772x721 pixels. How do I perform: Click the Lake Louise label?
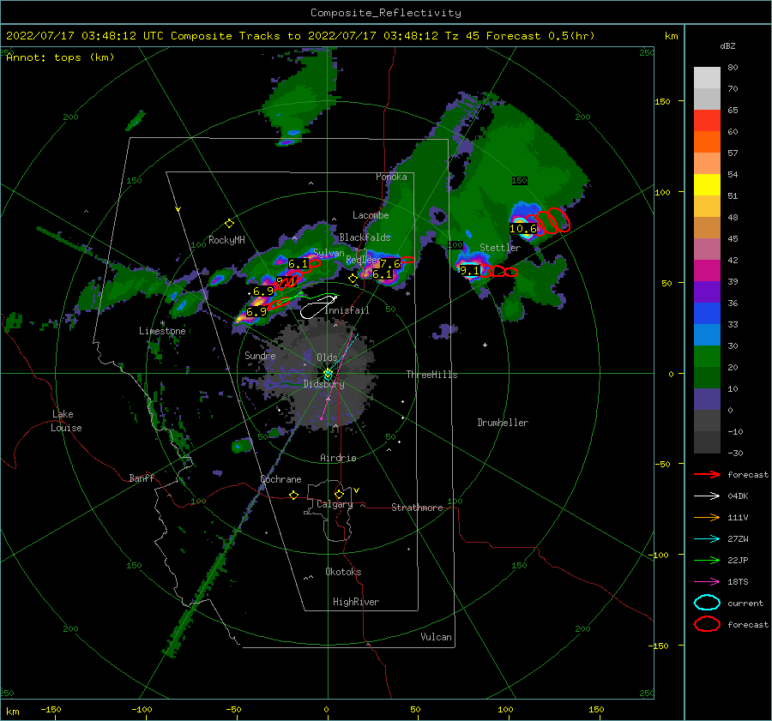pyautogui.click(x=66, y=421)
